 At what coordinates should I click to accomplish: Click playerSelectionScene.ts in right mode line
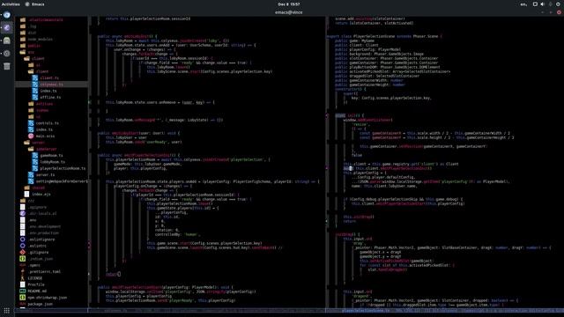coord(366,310)
